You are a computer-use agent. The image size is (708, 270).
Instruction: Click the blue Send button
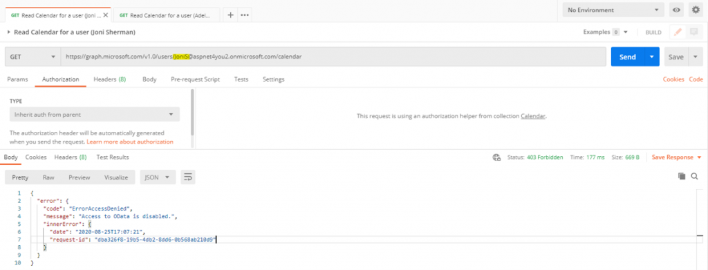(x=628, y=57)
